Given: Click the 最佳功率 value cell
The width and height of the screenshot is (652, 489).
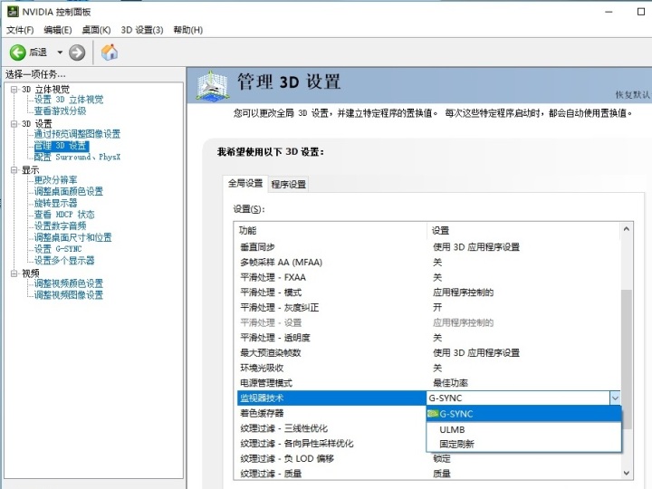Looking at the screenshot, I should [450, 383].
